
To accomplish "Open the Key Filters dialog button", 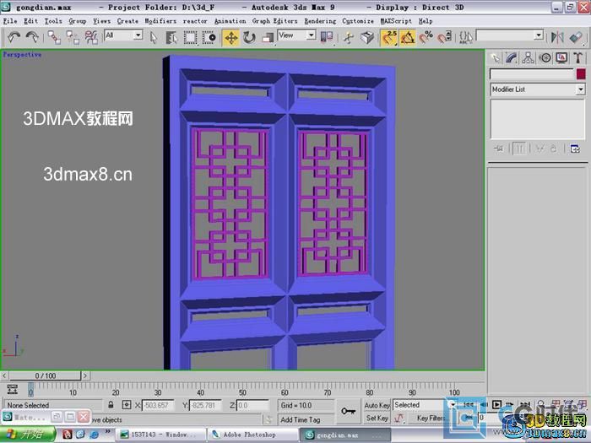I will [x=431, y=418].
